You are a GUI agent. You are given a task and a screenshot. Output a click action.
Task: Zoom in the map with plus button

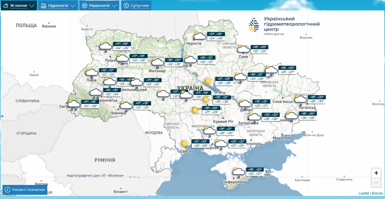(x=376, y=173)
